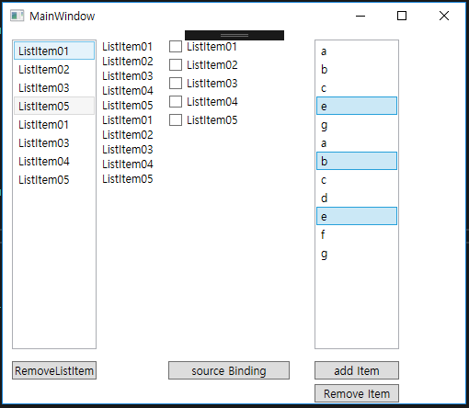
Task: Click the add Item button
Action: (x=357, y=370)
